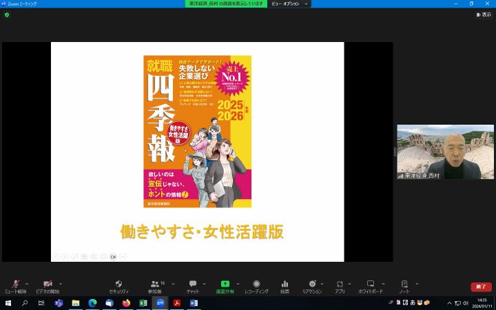Start video with ビデオの開始 button
Viewport: 496px width, 310px height.
click(47, 285)
